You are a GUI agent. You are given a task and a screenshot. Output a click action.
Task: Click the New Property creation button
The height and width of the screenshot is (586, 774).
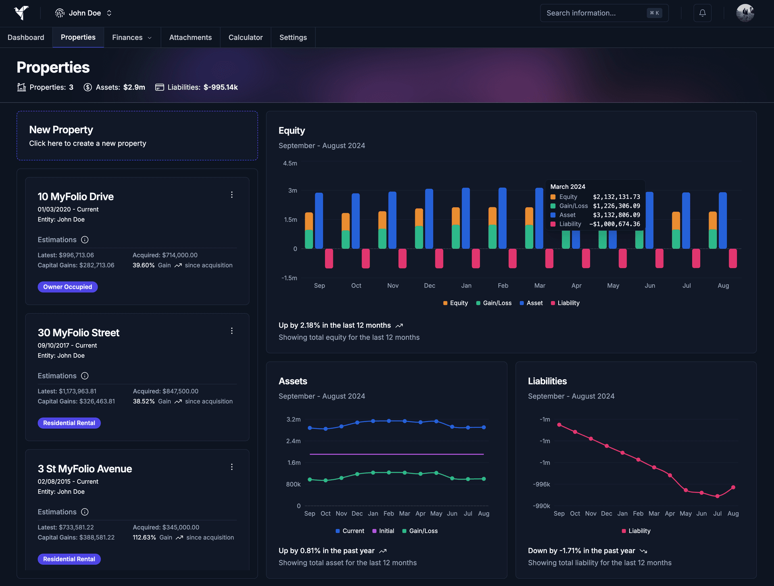pos(137,135)
